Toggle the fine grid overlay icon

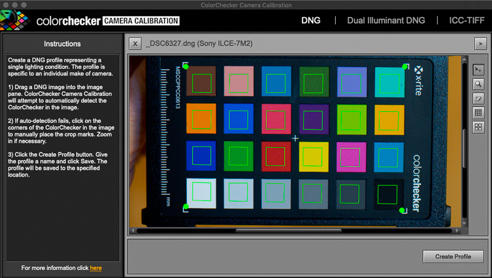click(x=478, y=113)
